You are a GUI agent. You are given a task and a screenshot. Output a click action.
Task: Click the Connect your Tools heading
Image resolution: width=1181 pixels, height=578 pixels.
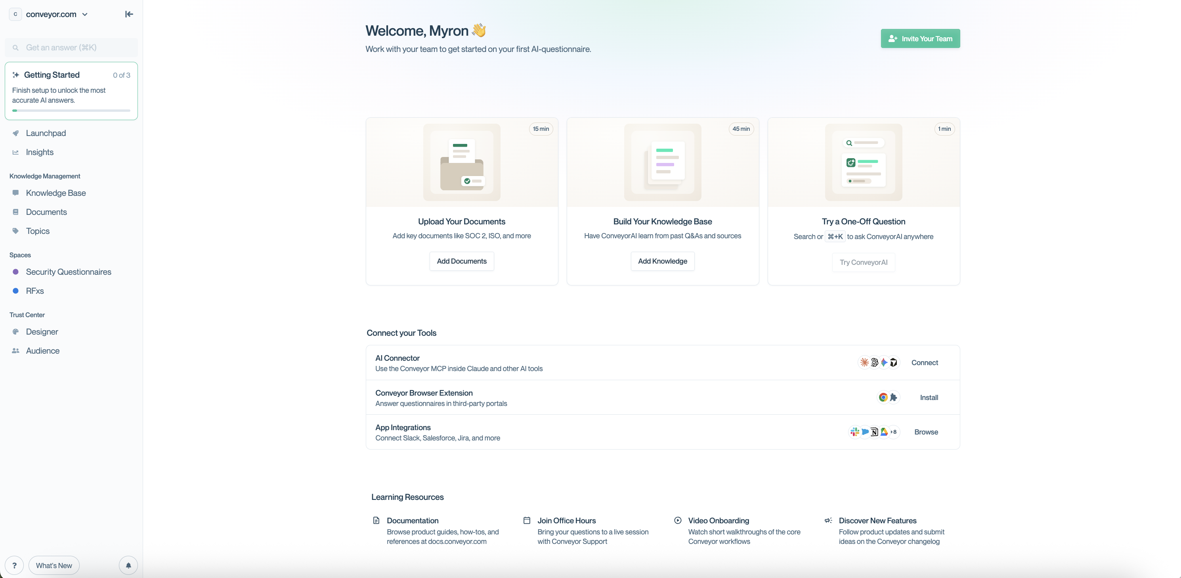(x=401, y=333)
